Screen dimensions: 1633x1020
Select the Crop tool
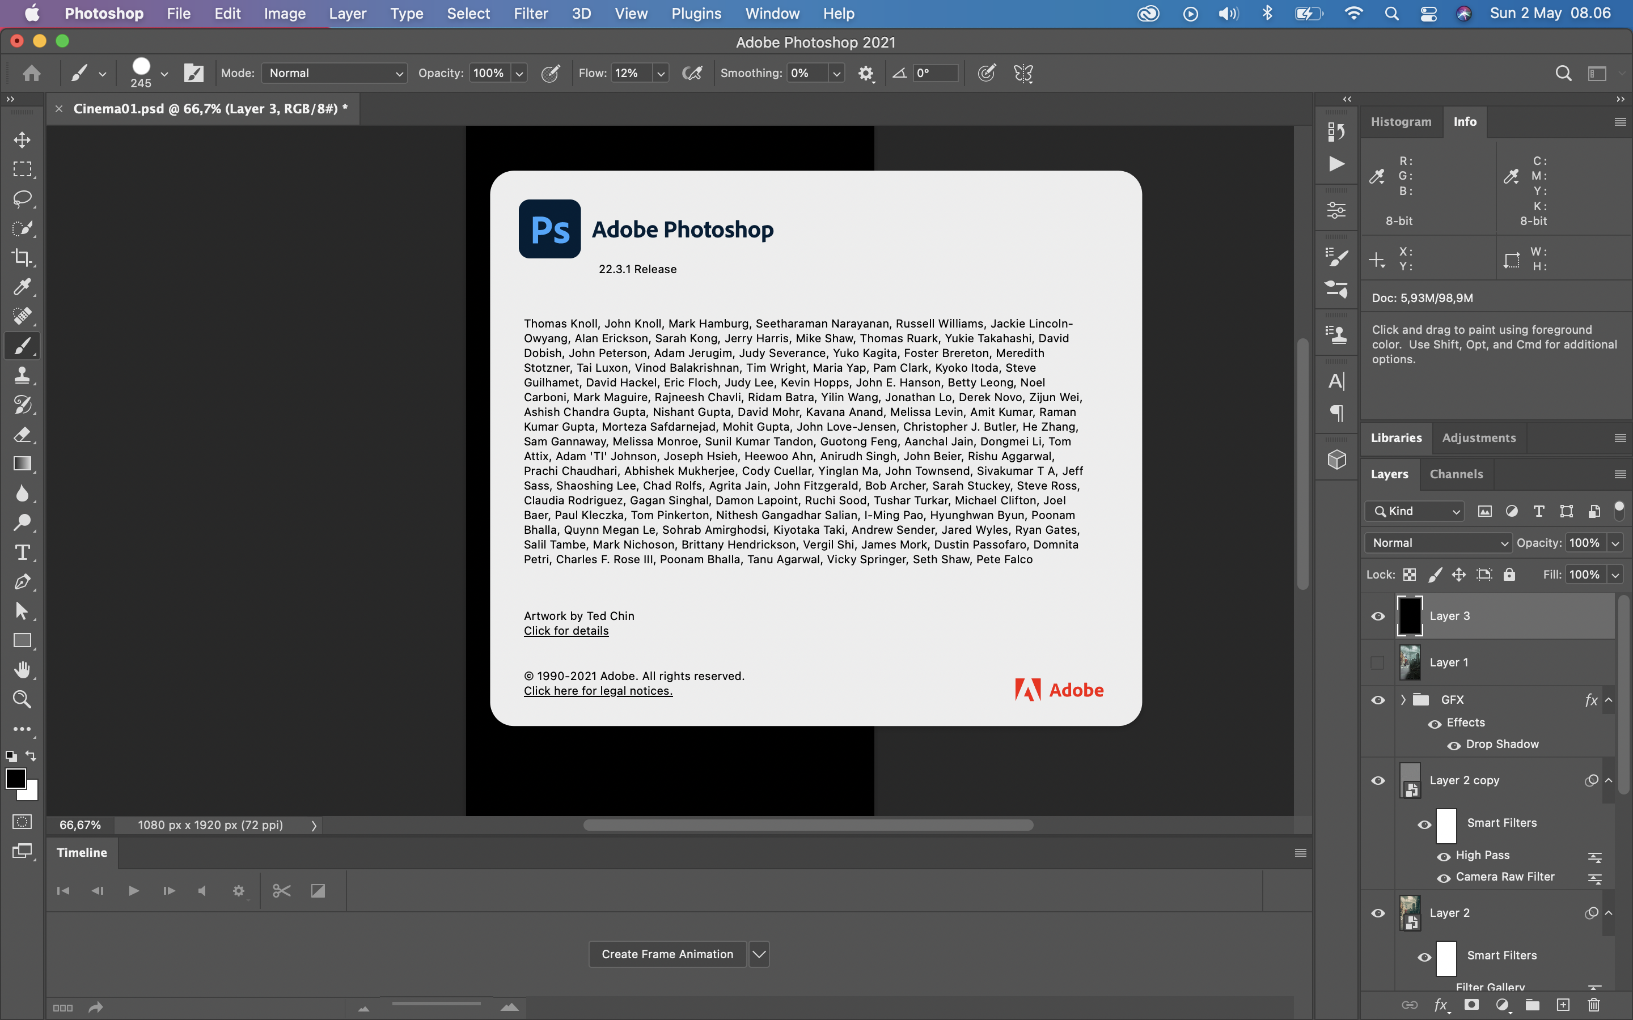pyautogui.click(x=22, y=257)
